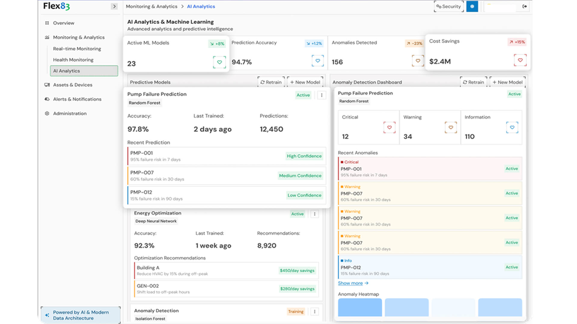The width and height of the screenshot is (577, 324).
Task: Click the heart icon on Active ML Models card
Action: point(219,62)
